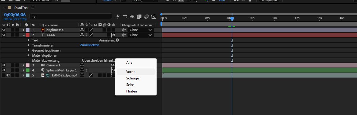Hide the AAAA text layer via eye icon
This screenshot has height=115, width=357.
point(4,35)
